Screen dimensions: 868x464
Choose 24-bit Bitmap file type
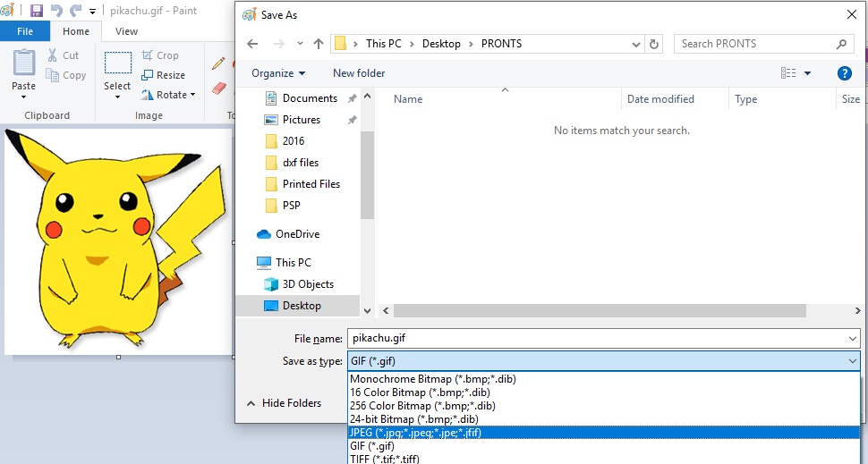[604, 419]
